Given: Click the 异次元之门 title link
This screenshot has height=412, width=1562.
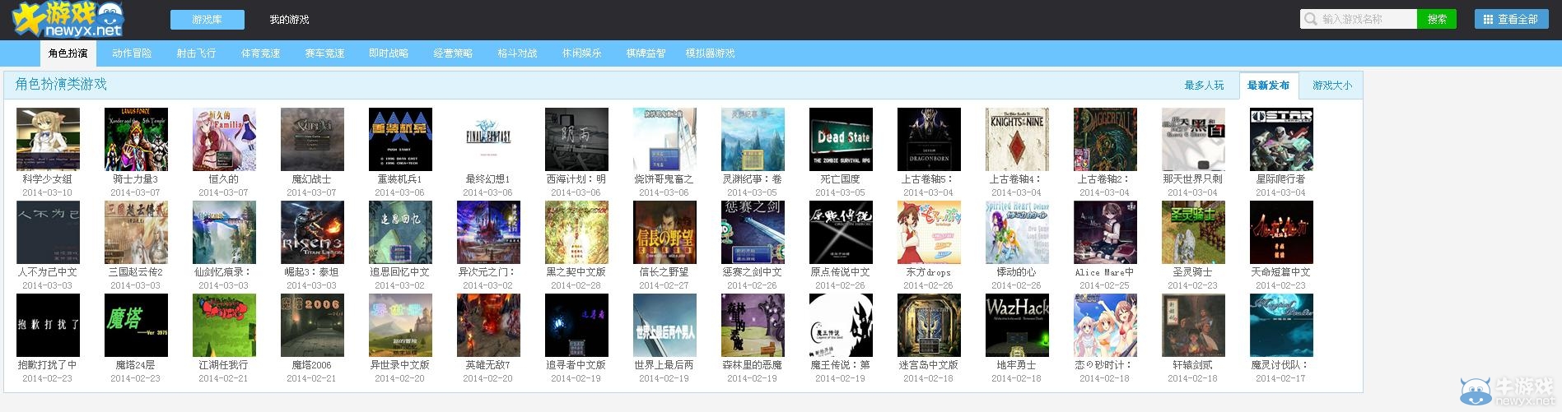Looking at the screenshot, I should pos(488,271).
